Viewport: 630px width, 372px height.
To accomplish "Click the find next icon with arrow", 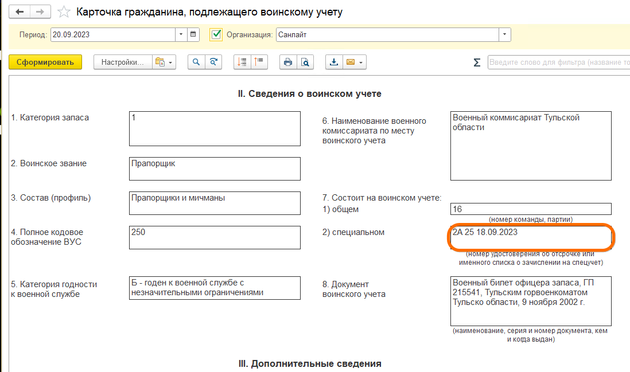I will [x=214, y=62].
